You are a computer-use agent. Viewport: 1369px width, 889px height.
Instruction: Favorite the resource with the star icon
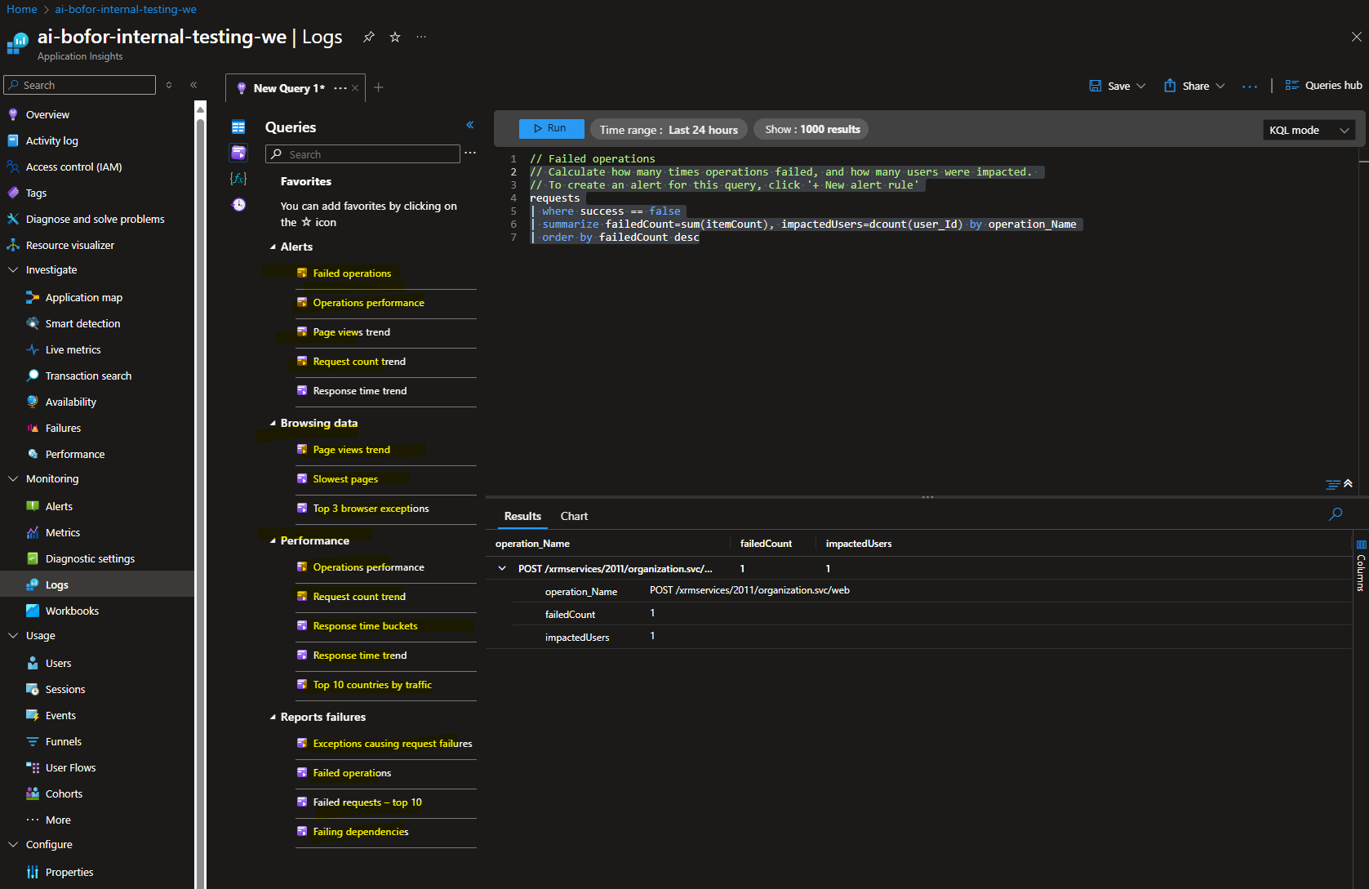click(x=395, y=37)
